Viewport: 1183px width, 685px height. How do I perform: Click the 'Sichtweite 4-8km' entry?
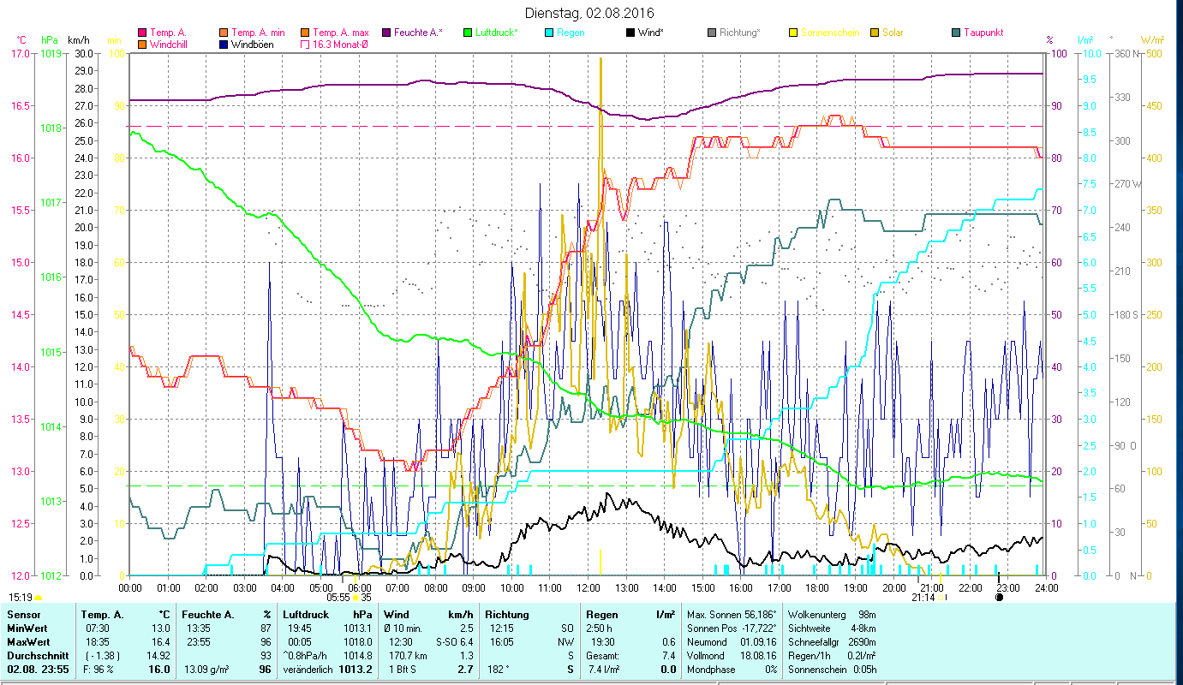tap(832, 628)
